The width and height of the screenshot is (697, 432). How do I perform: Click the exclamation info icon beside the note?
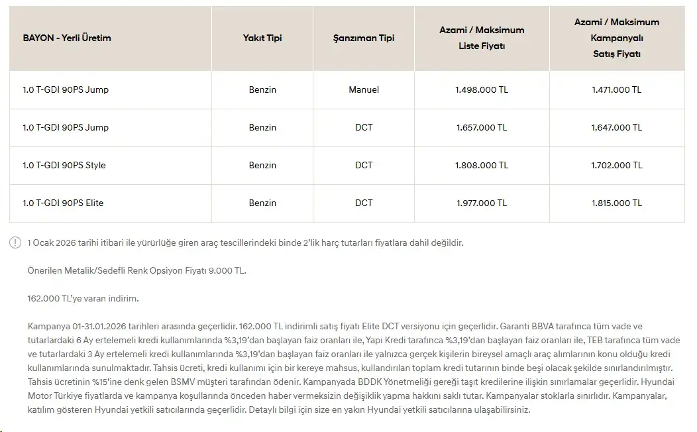(15, 243)
